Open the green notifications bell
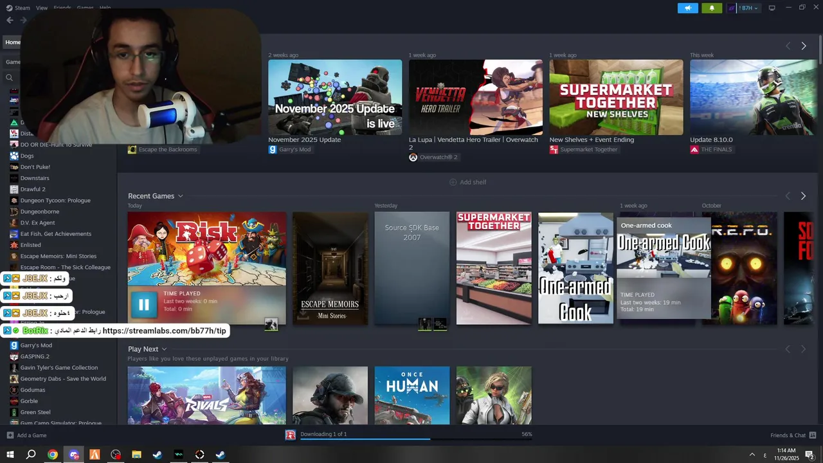The image size is (823, 463). 712,8
